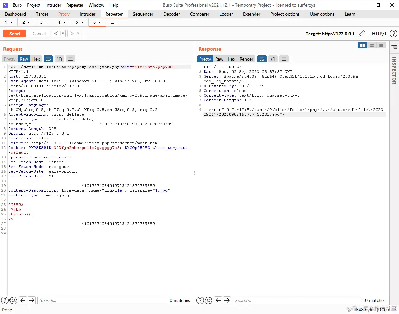399x314 pixels.
Task: Toggle show non-printable chars \n in Request
Action: 59,59
